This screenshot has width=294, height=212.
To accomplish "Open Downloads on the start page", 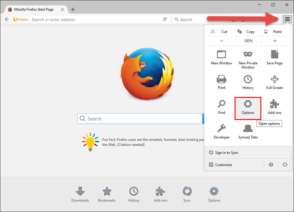I will tap(80, 194).
